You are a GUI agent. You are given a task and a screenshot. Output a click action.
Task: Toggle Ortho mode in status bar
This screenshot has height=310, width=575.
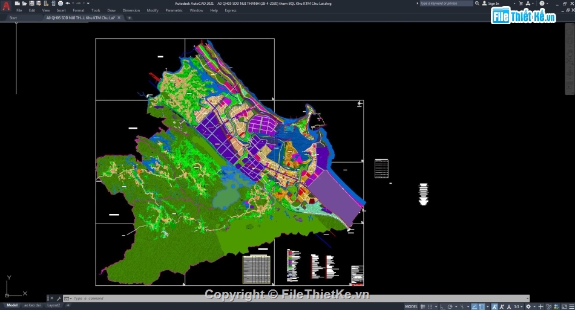coord(443,306)
